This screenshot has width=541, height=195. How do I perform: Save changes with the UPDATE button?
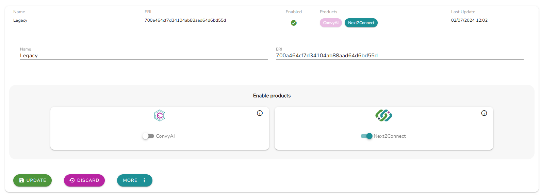click(x=32, y=180)
